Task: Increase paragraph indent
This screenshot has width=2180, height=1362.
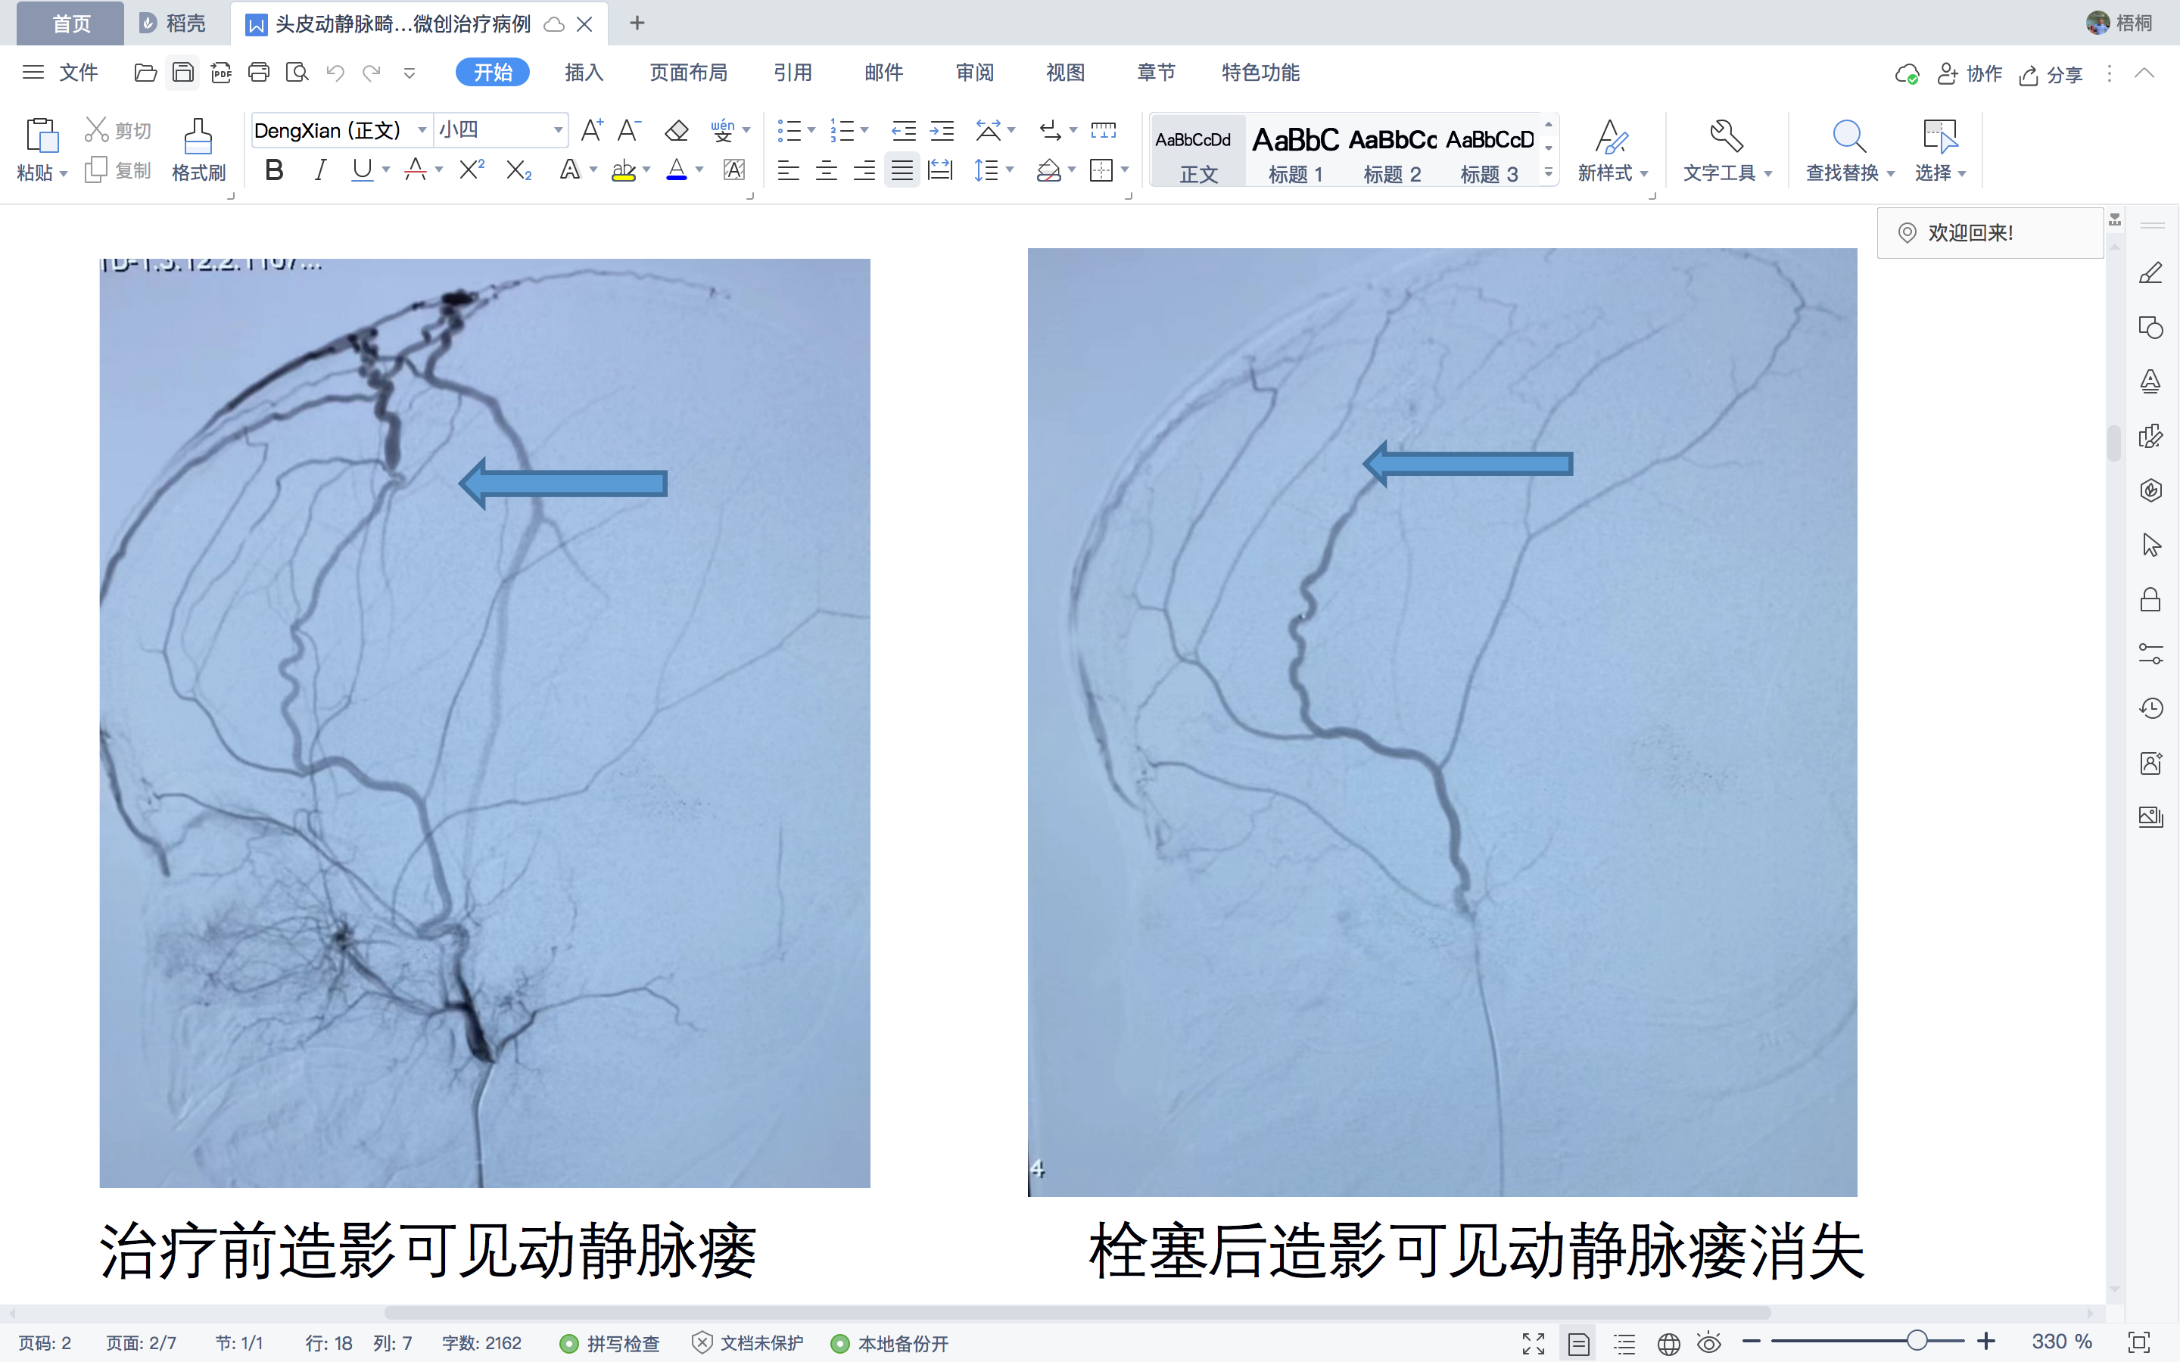Action: [x=942, y=132]
